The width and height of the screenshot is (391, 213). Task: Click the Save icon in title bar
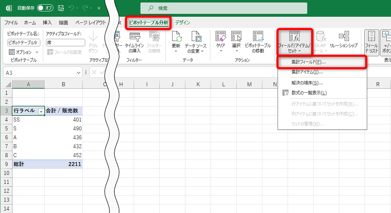point(61,8)
